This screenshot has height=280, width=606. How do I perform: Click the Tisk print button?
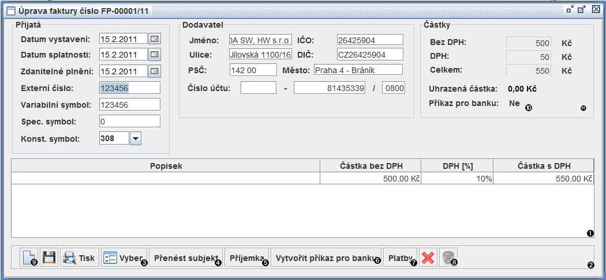[x=80, y=258]
